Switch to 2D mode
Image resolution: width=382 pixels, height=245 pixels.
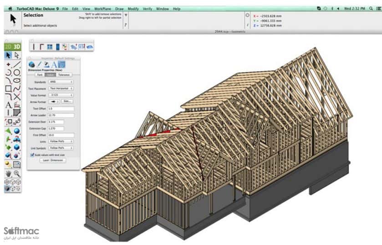click(x=8, y=47)
